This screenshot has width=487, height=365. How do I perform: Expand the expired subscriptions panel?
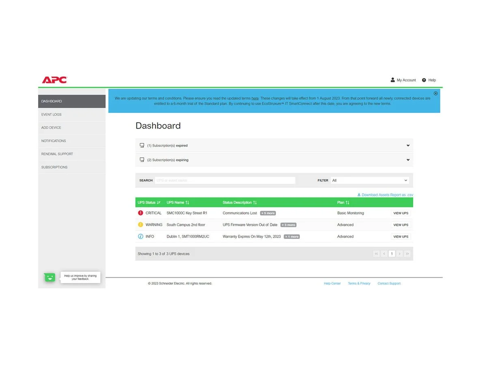408,145
